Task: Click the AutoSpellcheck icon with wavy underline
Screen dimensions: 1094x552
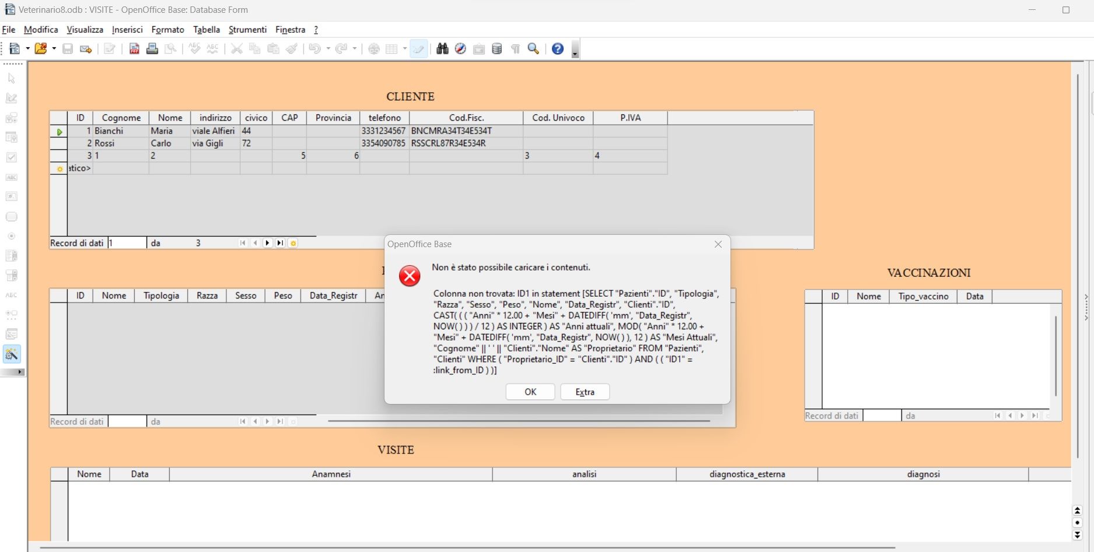Action: 213,49
